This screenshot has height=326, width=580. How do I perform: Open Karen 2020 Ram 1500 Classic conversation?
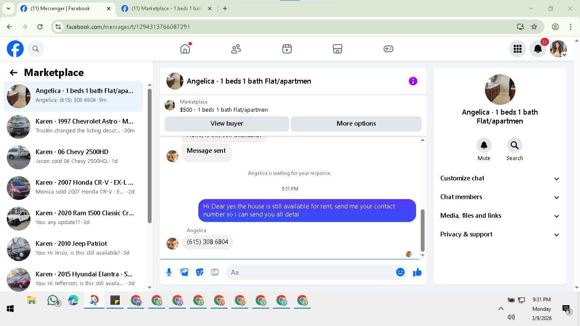(x=73, y=219)
